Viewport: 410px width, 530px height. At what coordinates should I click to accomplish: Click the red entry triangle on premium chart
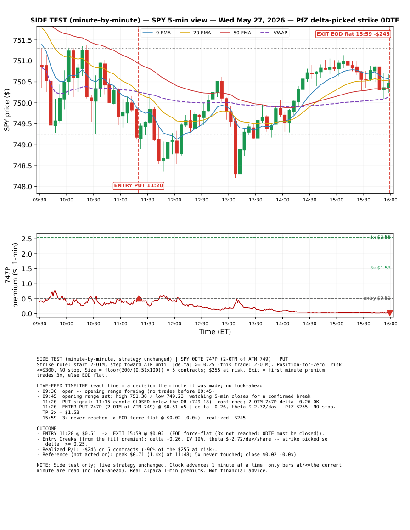pos(139,298)
